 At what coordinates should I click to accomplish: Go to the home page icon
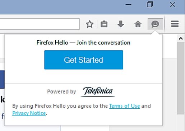(138, 24)
